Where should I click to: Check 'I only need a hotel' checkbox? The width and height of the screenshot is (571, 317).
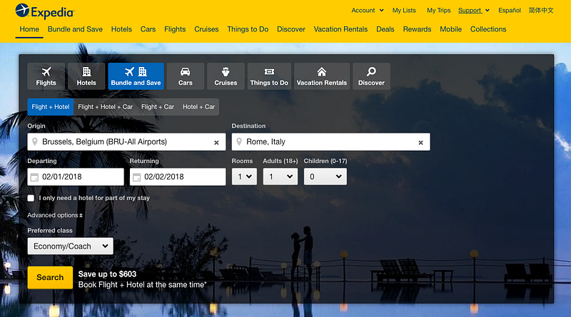(x=31, y=198)
